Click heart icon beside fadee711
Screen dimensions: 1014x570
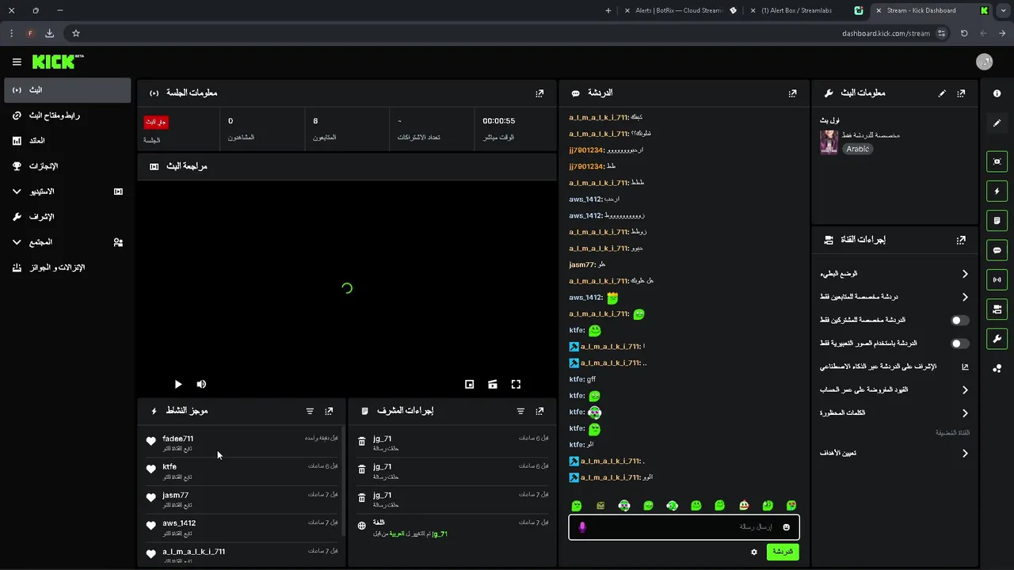151,442
